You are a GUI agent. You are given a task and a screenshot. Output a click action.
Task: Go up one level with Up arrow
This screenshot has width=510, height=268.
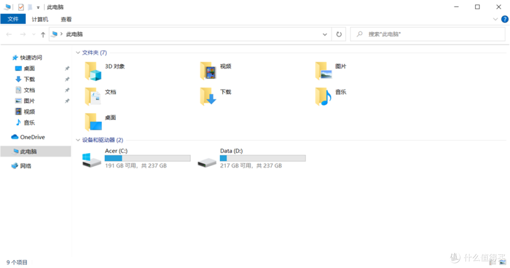tap(43, 34)
